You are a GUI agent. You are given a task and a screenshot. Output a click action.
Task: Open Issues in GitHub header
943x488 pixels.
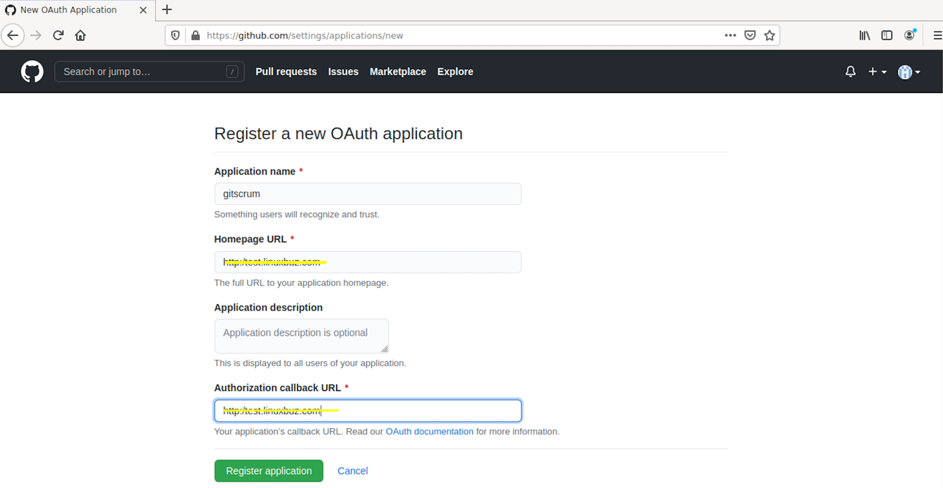click(343, 72)
